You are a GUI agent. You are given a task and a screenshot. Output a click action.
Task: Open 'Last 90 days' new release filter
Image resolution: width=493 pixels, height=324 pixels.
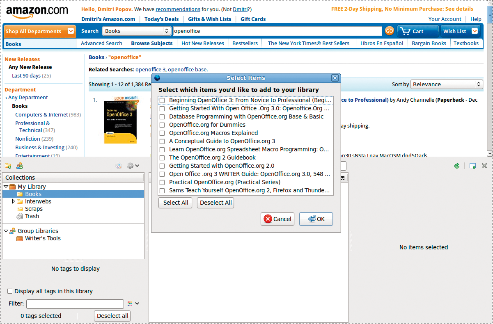tap(26, 75)
